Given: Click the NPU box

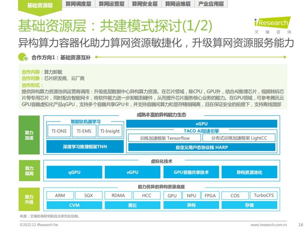Looking at the screenshot, I should pos(191,195).
